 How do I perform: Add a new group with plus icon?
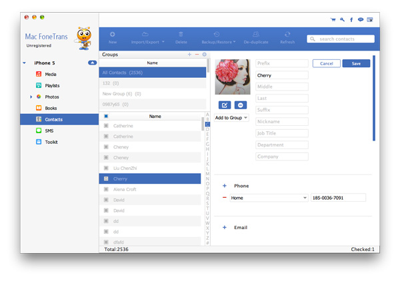(189, 54)
